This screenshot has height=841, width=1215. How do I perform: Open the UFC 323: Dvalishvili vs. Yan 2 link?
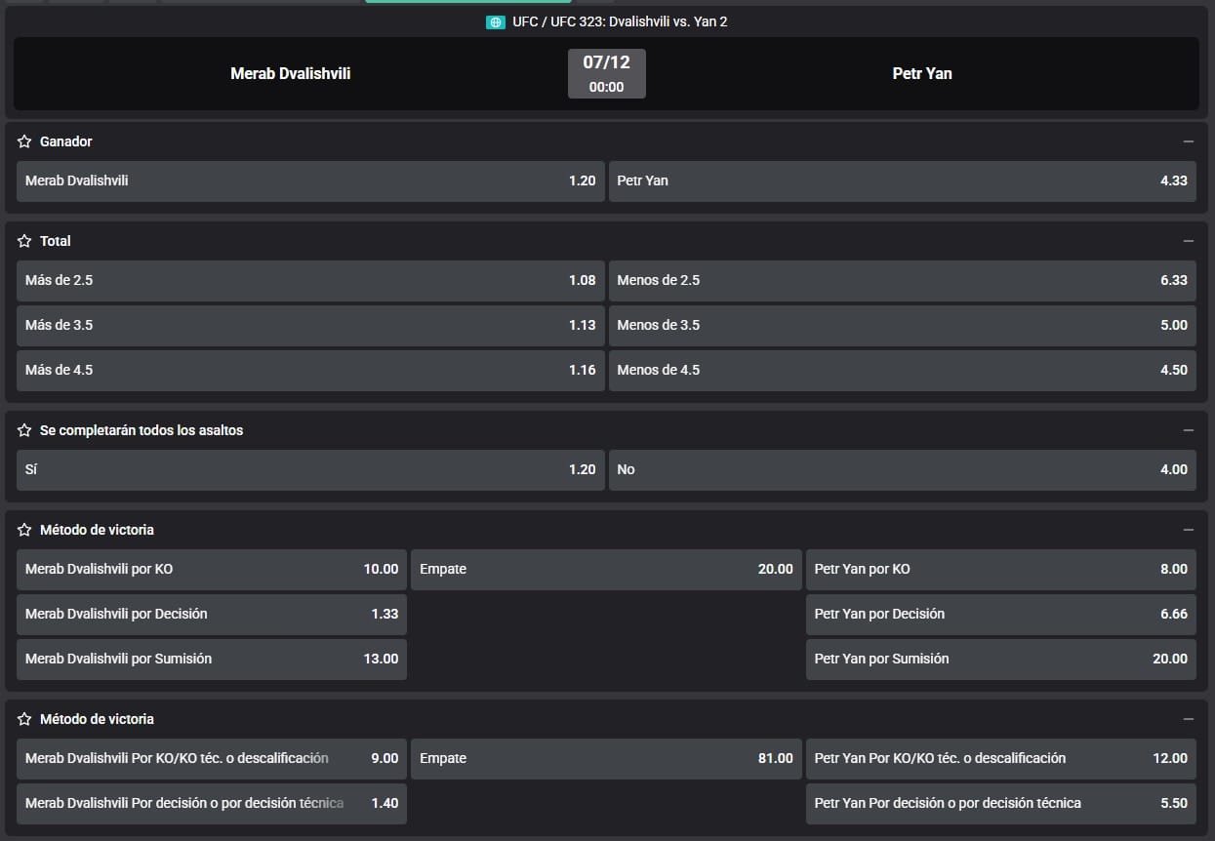pyautogui.click(x=620, y=21)
